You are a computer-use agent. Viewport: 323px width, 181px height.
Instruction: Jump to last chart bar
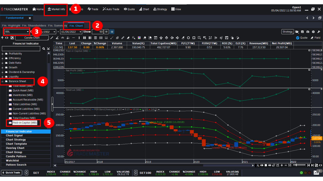tap(312, 165)
